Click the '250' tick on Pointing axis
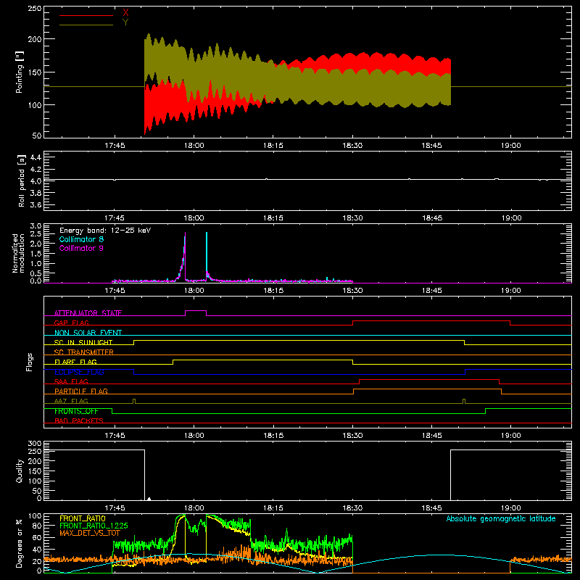The width and height of the screenshot is (580, 580). (35, 9)
